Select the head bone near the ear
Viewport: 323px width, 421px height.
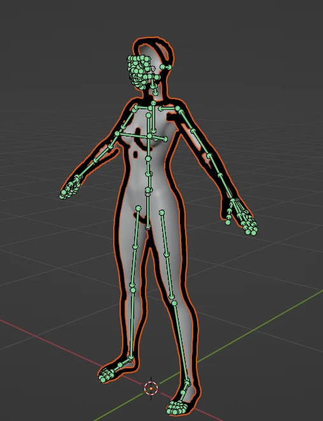[166, 67]
